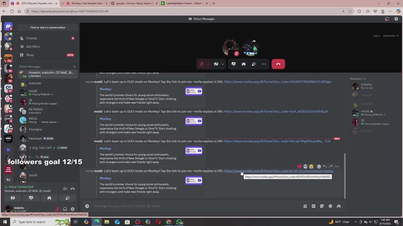Open Get Nitro page
Image resolution: width=403 pixels, height=226 pixels.
[47, 46]
